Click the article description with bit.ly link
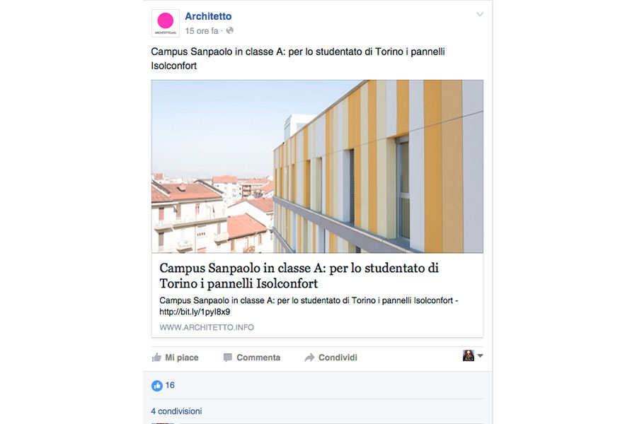This screenshot has width=637, height=424. pyautogui.click(x=309, y=306)
